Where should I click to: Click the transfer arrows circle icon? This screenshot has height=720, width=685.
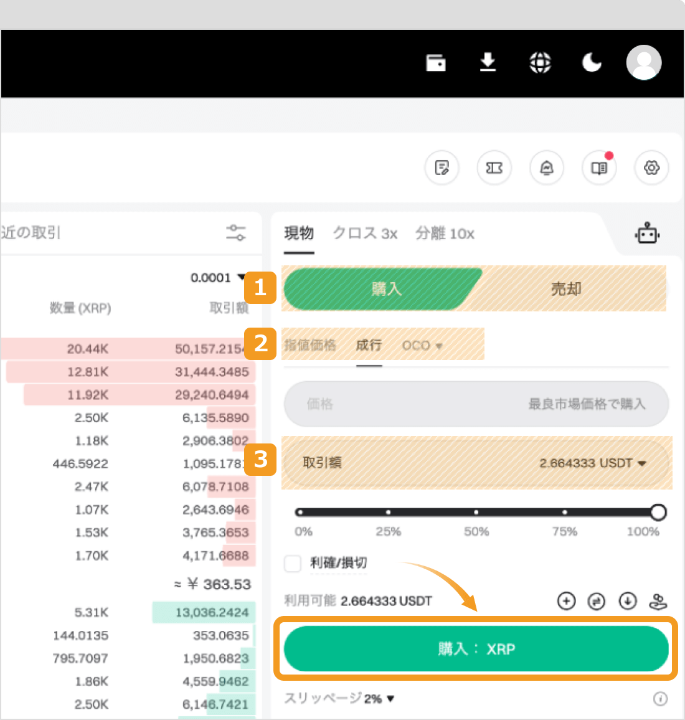[x=597, y=600]
